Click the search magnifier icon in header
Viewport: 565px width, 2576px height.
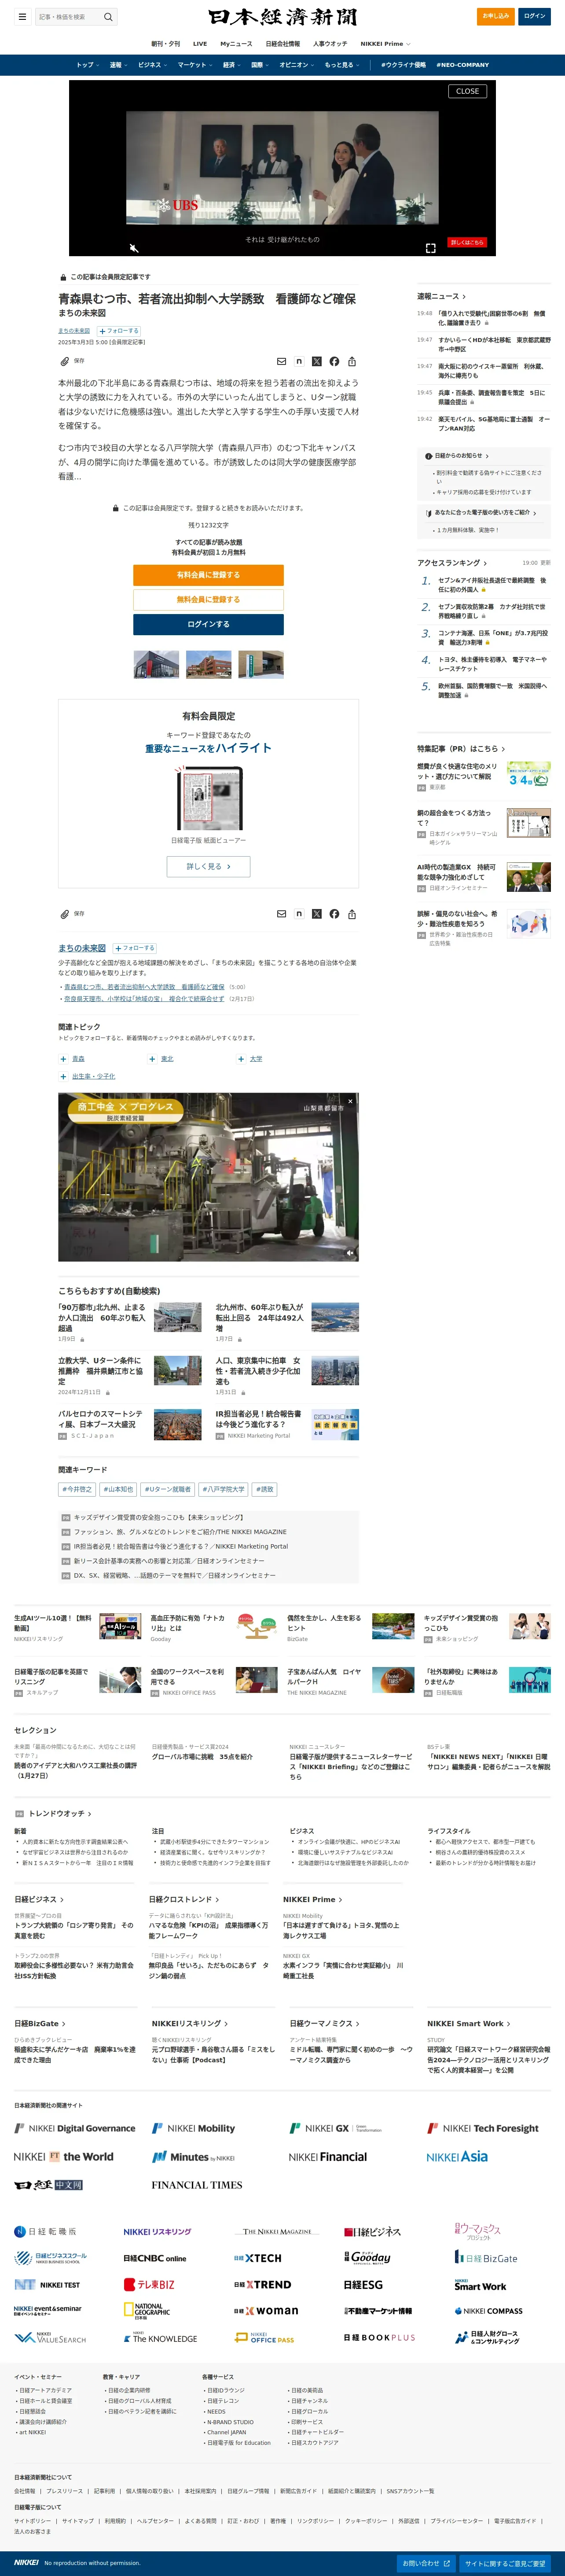[x=108, y=17]
